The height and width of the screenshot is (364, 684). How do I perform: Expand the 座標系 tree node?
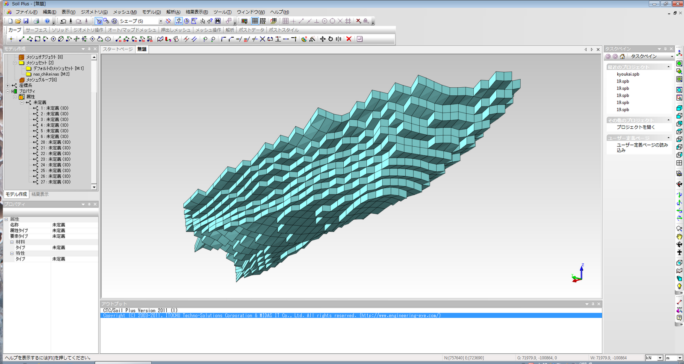8,86
